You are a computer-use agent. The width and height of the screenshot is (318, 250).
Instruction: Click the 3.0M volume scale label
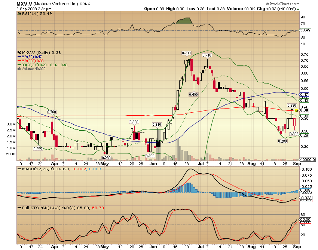11,124
